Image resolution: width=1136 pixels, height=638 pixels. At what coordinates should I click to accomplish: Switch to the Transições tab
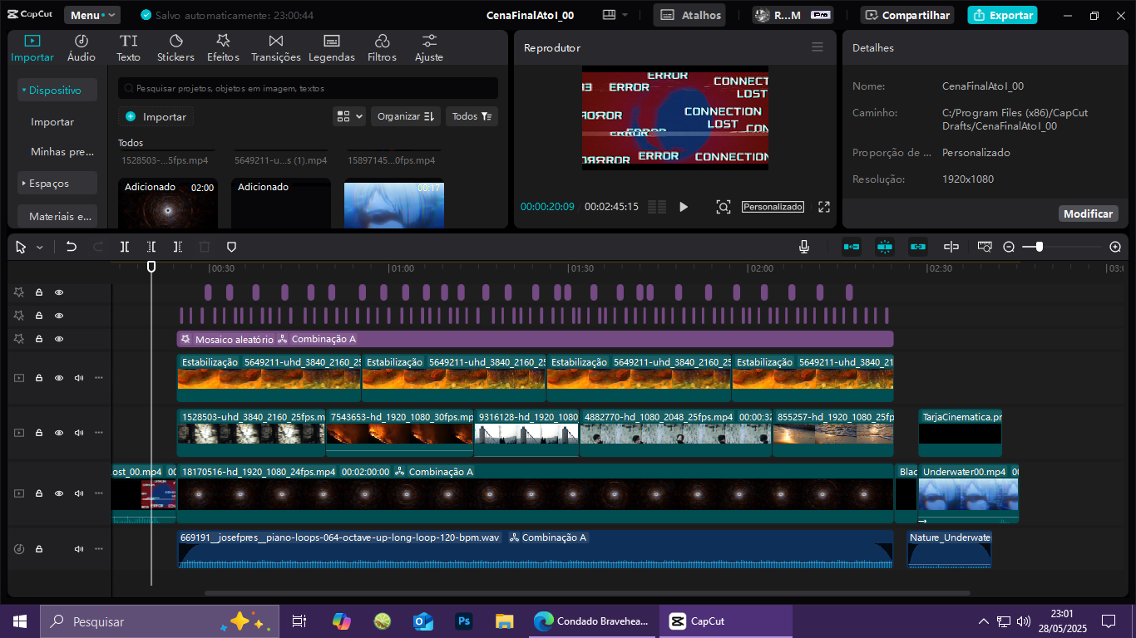point(275,48)
